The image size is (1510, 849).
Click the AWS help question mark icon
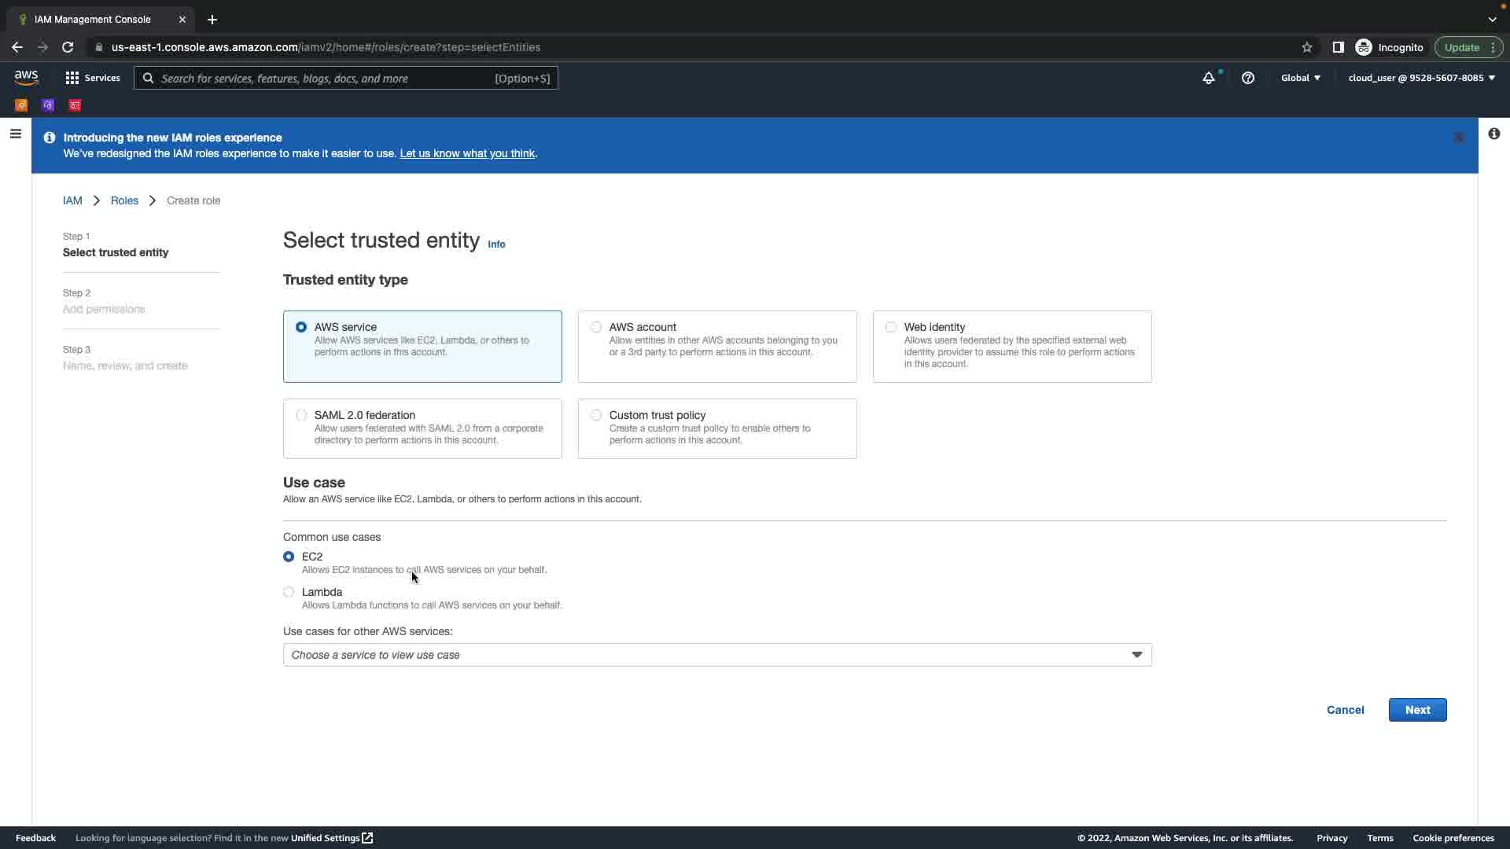coord(1247,78)
